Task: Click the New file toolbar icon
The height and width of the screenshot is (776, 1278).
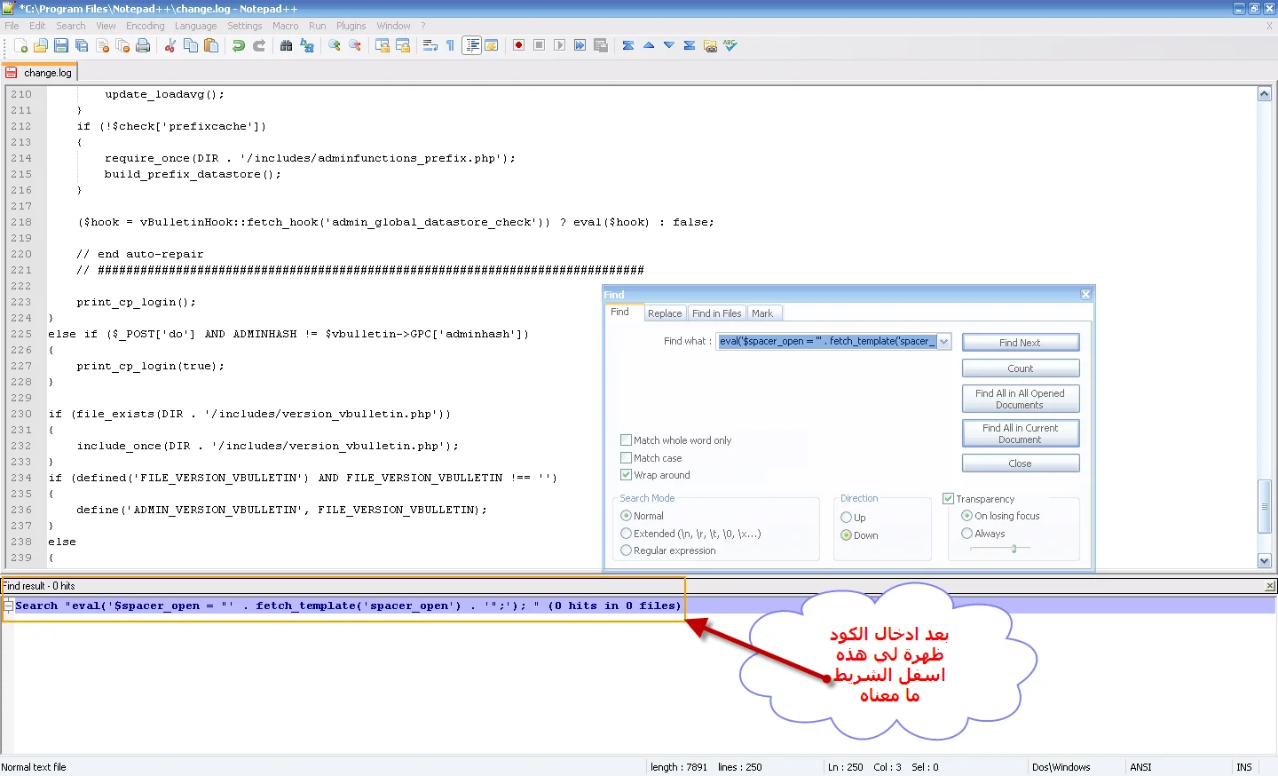Action: 20,45
